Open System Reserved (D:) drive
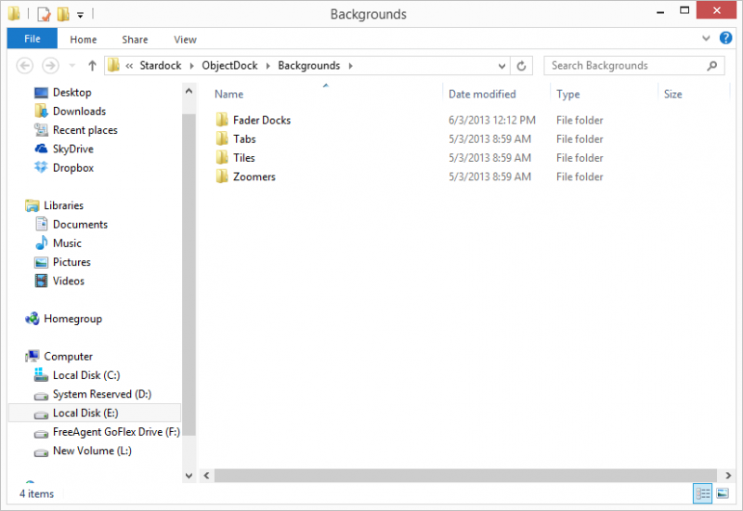The width and height of the screenshot is (743, 511). click(x=102, y=394)
